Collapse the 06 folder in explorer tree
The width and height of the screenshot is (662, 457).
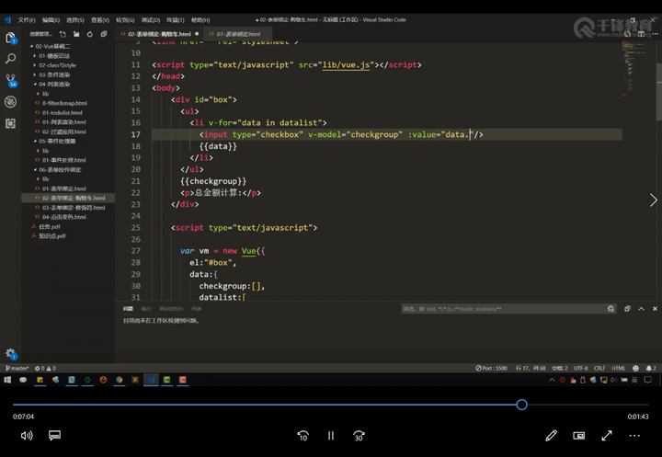coord(58,169)
